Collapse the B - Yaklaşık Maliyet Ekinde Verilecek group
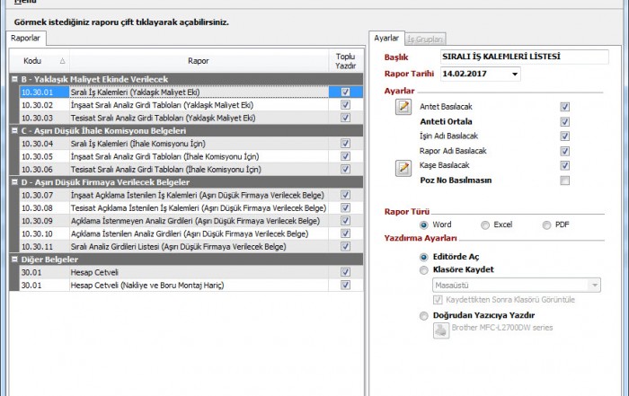 pos(14,79)
